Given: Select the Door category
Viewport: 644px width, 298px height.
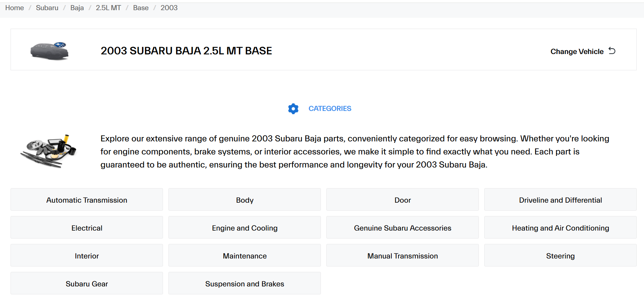Looking at the screenshot, I should point(402,200).
